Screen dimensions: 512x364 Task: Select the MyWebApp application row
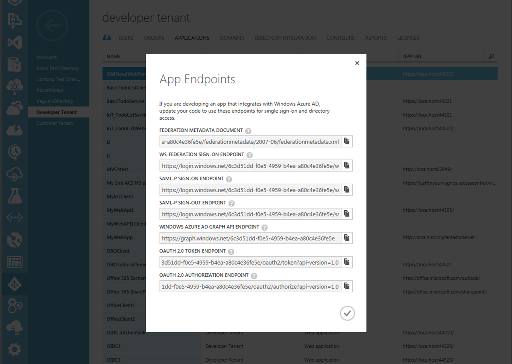pos(120,237)
